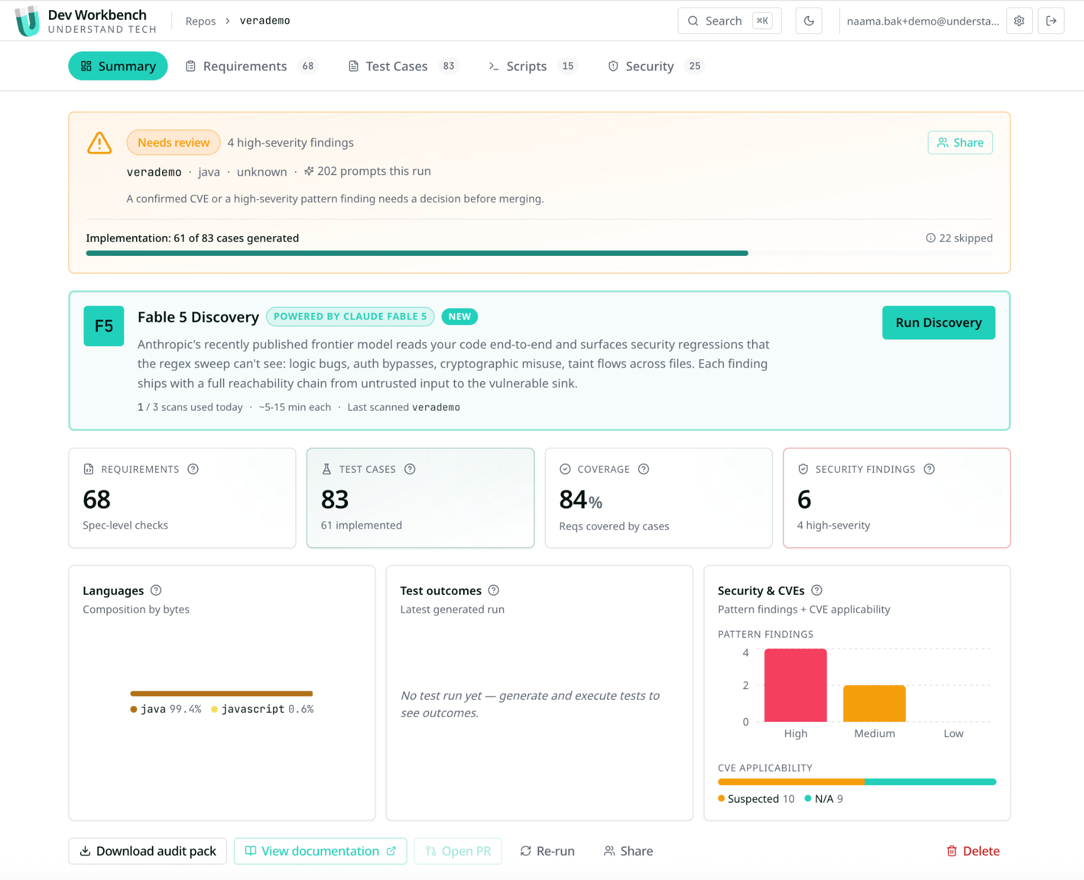Viewport: 1084px width, 880px height.
Task: Click the Re-run button
Action: click(x=547, y=851)
